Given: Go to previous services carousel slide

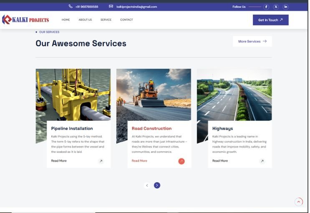Looking at the screenshot, I should pyautogui.click(x=147, y=185).
